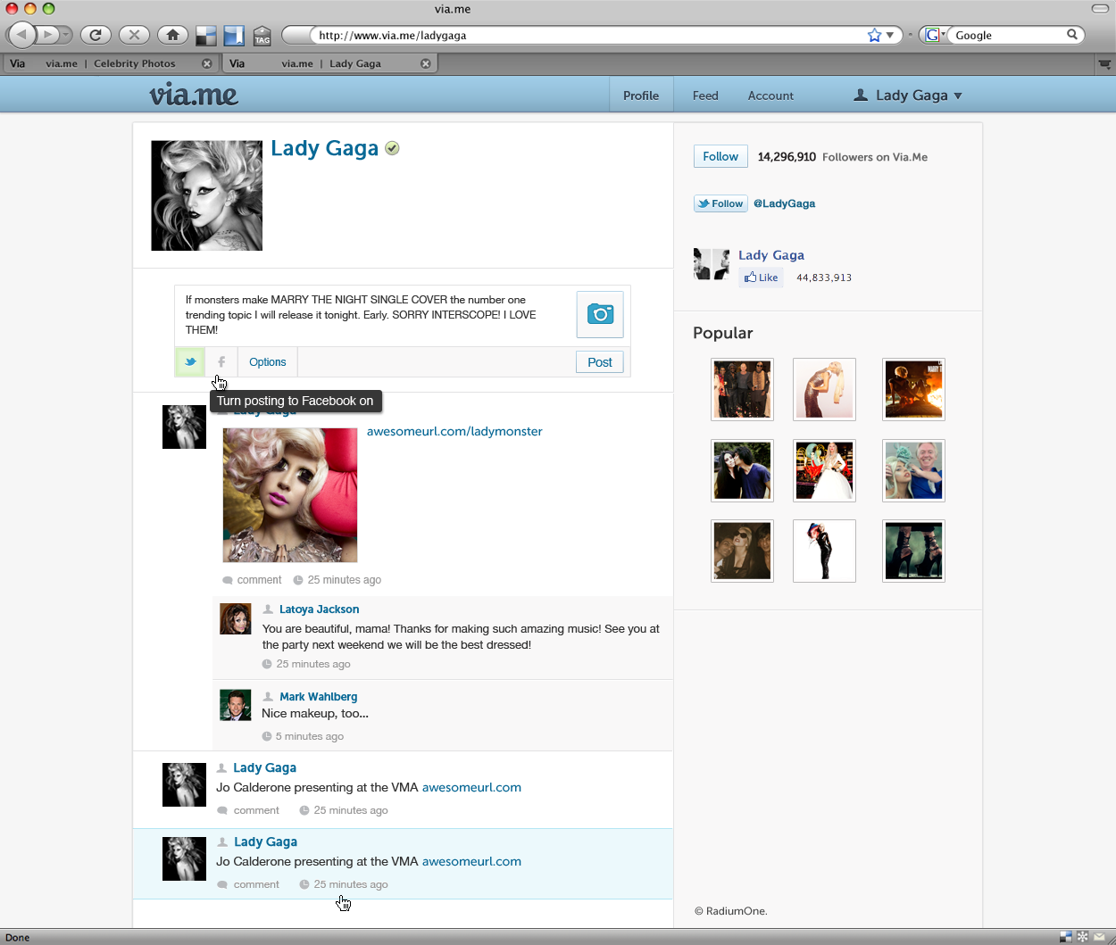The image size is (1116, 945).
Task: Click the search magnifier in Google box
Action: pos(1072,35)
